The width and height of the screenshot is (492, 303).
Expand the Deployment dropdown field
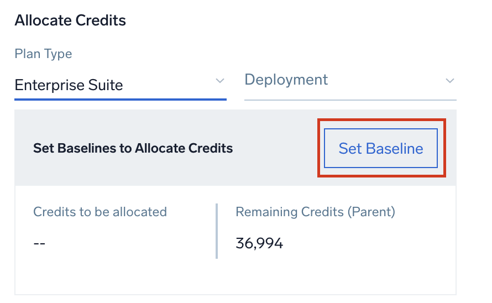click(349, 80)
